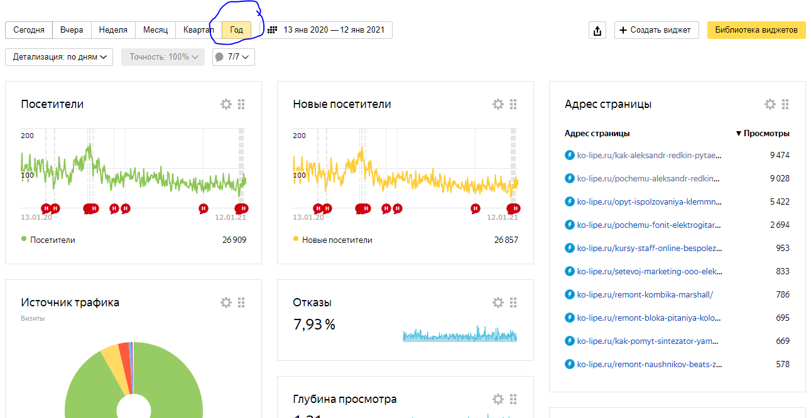The height and width of the screenshot is (418, 811).
Task: Click turbo icon beside kak-pomyt-sintezator link
Action: coord(570,341)
